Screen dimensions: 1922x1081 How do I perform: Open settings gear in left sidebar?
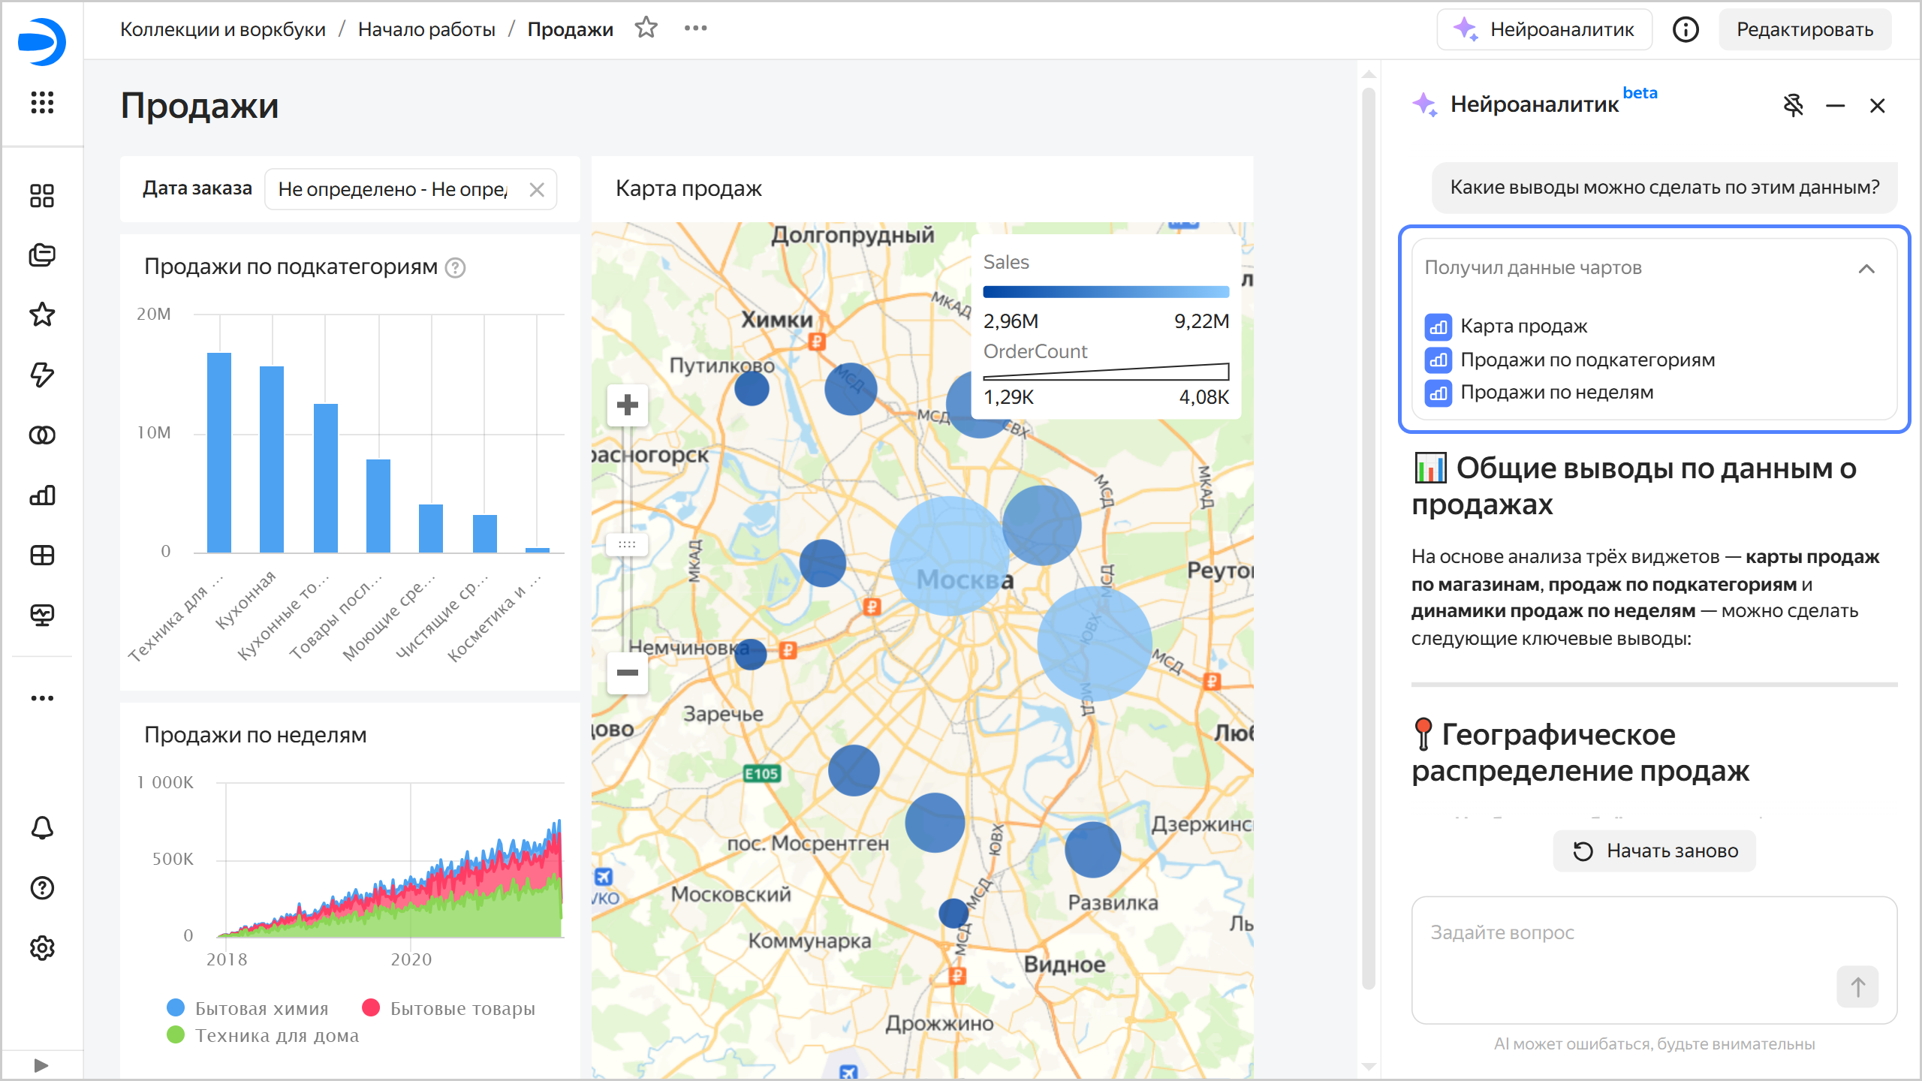coord(42,948)
